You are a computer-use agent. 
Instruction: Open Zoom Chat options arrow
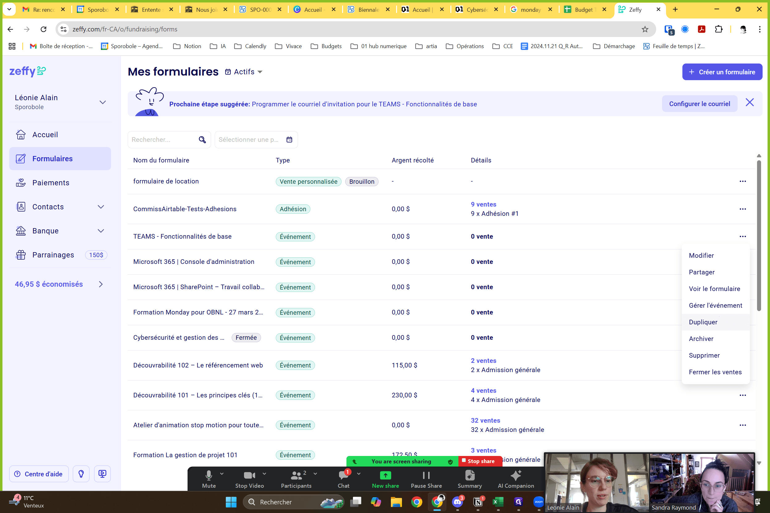pos(359,474)
